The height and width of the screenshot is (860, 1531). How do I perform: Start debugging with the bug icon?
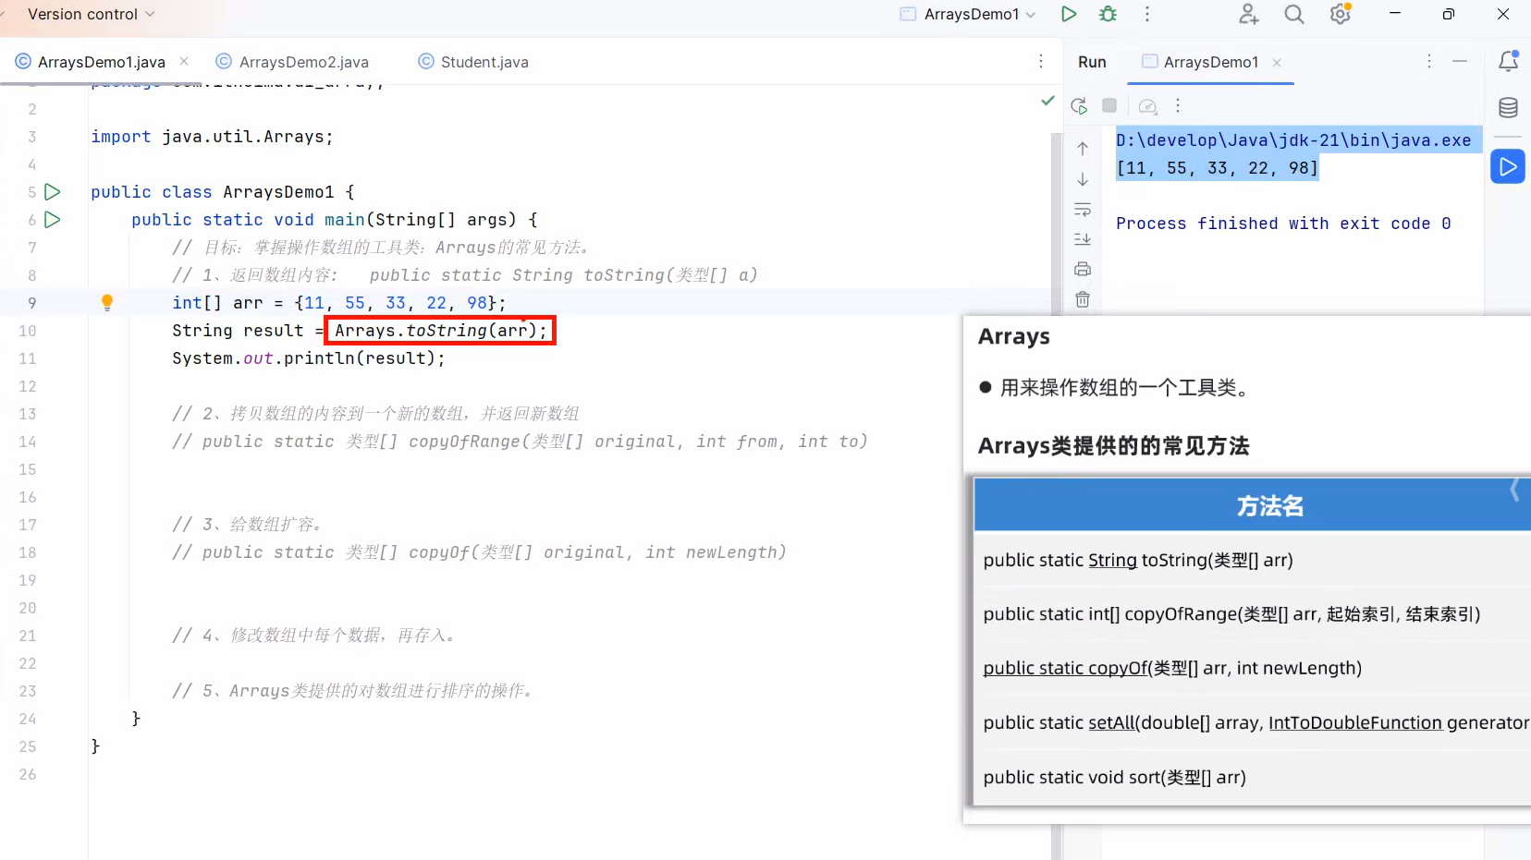point(1108,14)
